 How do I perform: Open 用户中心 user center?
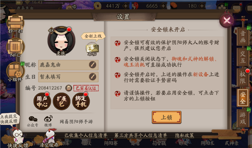point(42,101)
